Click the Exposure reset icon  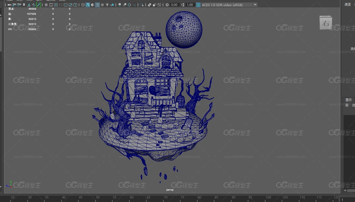pyautogui.click(x=167, y=5)
